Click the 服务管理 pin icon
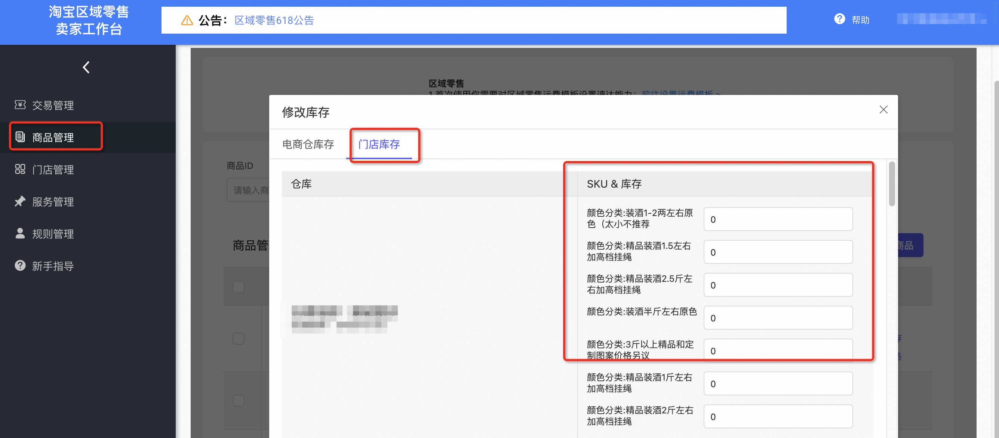The height and width of the screenshot is (438, 999). coord(20,201)
